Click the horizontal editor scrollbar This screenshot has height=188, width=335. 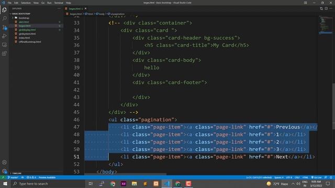[x=125, y=174]
